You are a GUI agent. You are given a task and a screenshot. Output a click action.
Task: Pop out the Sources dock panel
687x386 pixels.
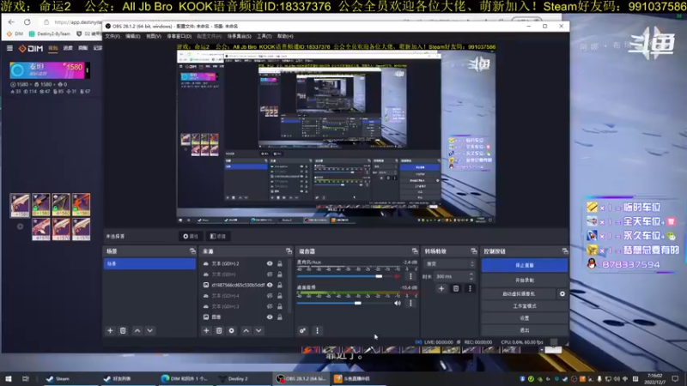coord(289,251)
